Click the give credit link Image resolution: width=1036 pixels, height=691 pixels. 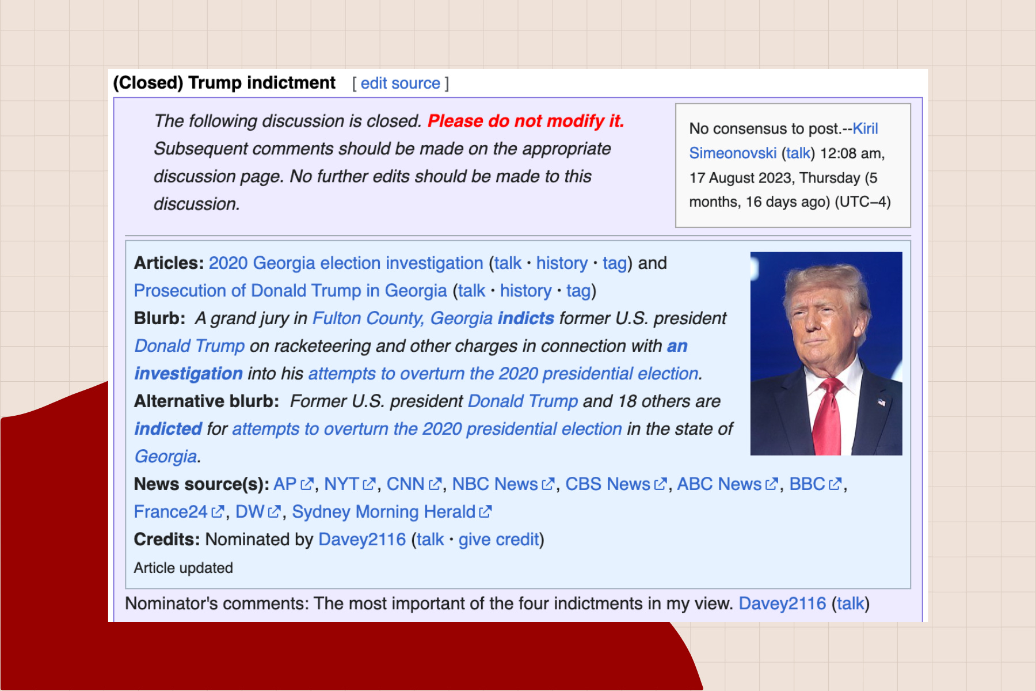499,540
